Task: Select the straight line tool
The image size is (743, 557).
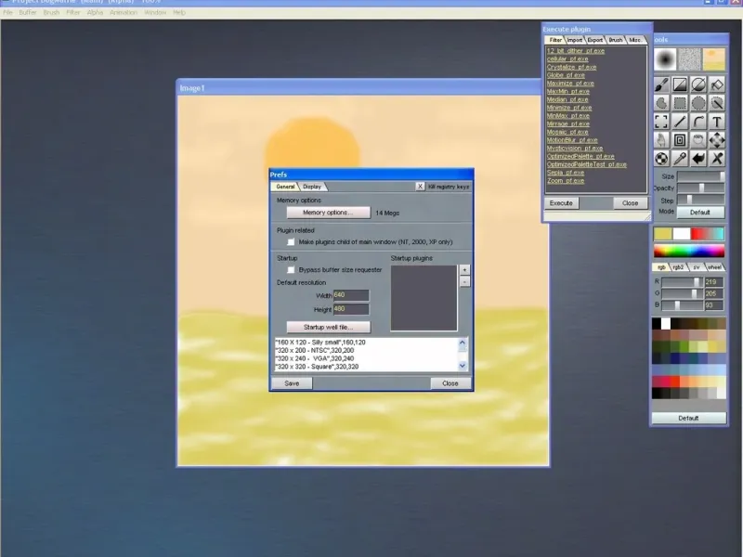Action: tap(680, 122)
